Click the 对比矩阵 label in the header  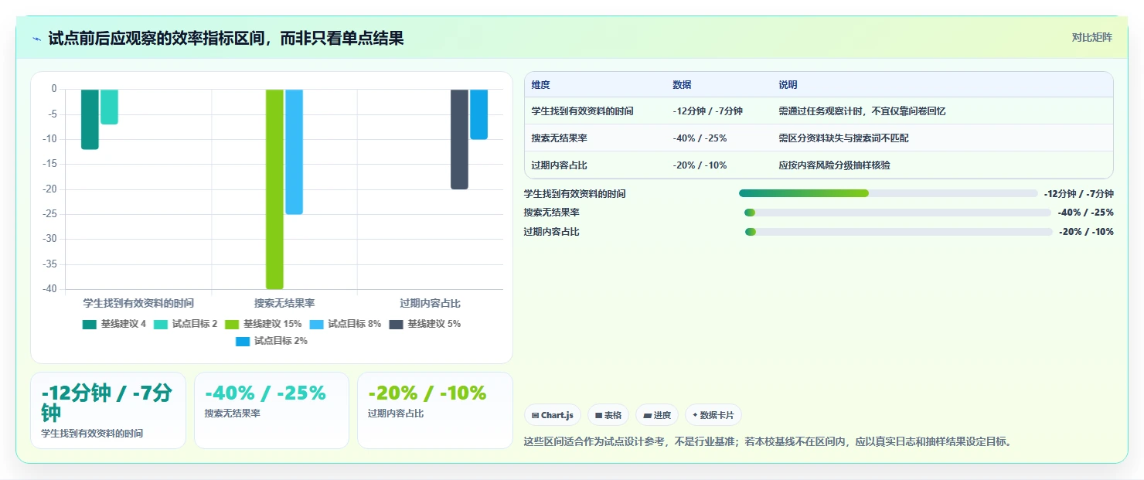point(1091,38)
